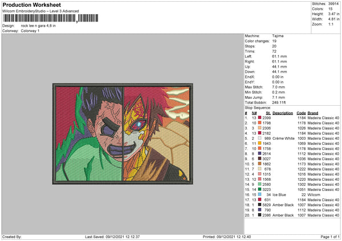Click the 'Brand' column header
This screenshot has height=241, width=342.
click(x=313, y=113)
